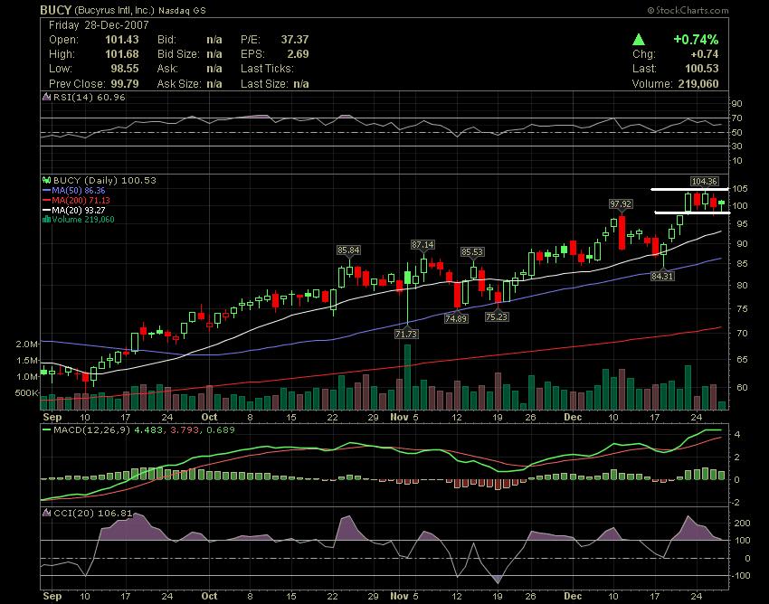Click the Nasdaq GS exchange label
769x604 pixels.
[182, 10]
